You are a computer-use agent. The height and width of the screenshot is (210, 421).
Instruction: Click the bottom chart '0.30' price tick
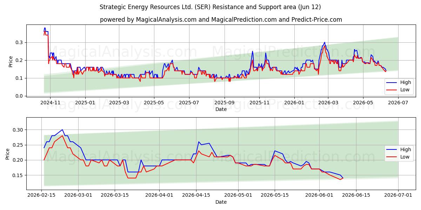click(x=19, y=130)
